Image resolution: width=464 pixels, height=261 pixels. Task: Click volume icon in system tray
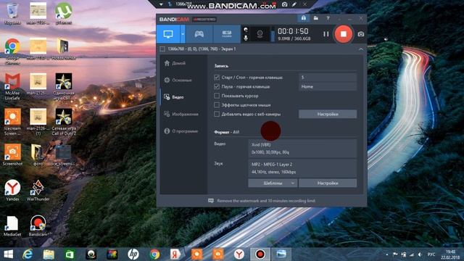pyautogui.click(x=420, y=254)
